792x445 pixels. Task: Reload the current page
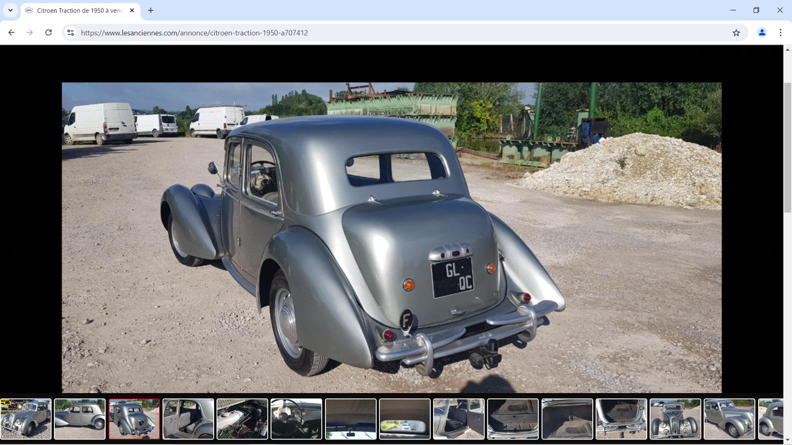pyautogui.click(x=48, y=33)
